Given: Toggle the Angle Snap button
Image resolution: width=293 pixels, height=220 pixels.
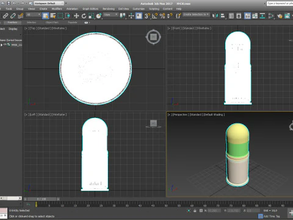Looking at the screenshot, I should coord(154,16).
